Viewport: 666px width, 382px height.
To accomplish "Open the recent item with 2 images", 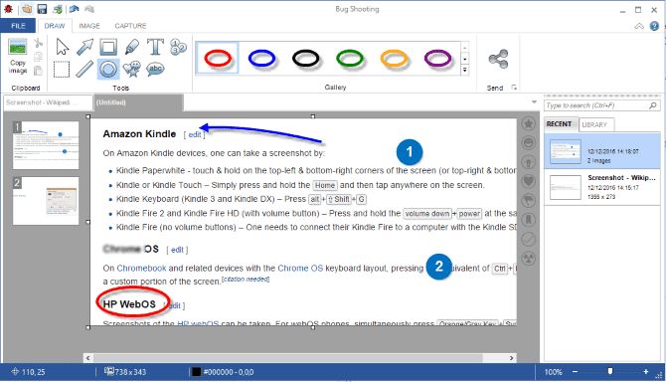I will (602, 151).
